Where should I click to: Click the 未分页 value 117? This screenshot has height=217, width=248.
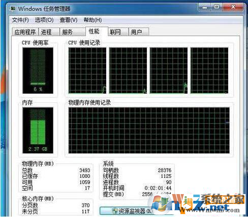coord(85,211)
